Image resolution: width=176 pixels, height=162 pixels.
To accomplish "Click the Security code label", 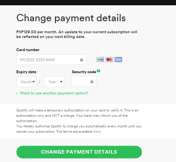I will click(x=84, y=72).
